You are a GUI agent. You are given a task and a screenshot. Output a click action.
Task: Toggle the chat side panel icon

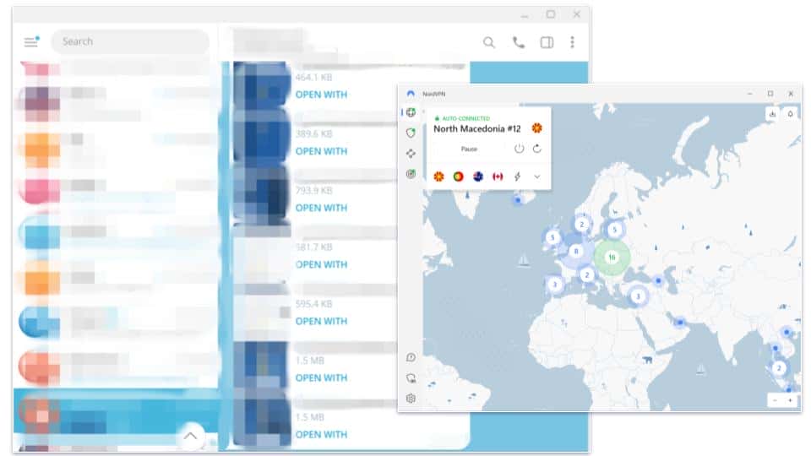pos(547,42)
